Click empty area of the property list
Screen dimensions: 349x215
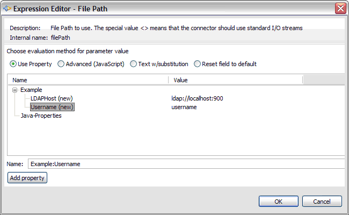(x=176, y=137)
